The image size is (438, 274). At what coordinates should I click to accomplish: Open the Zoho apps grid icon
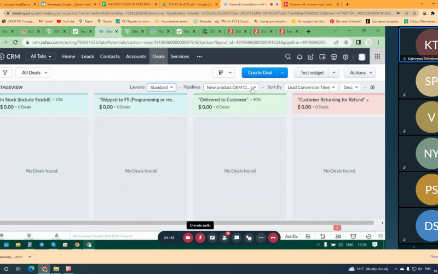[377, 56]
